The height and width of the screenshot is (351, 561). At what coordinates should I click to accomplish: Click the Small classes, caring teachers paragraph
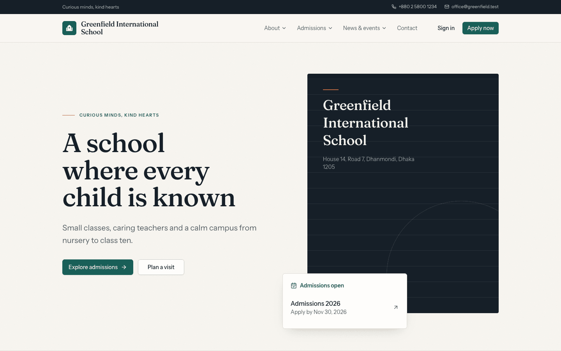click(x=159, y=234)
